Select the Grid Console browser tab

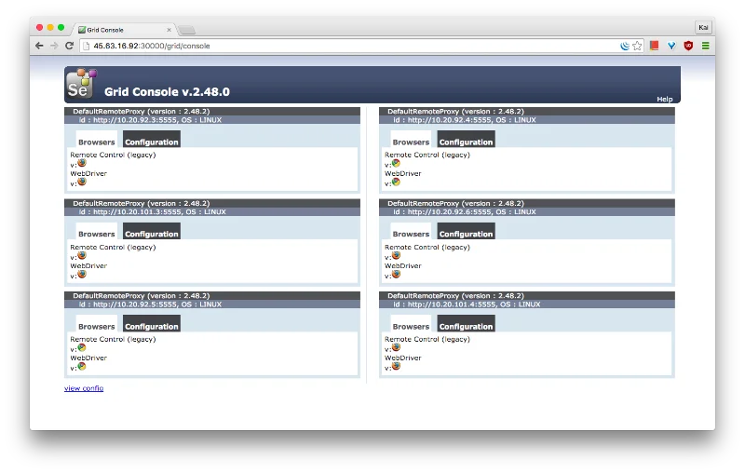(x=124, y=30)
